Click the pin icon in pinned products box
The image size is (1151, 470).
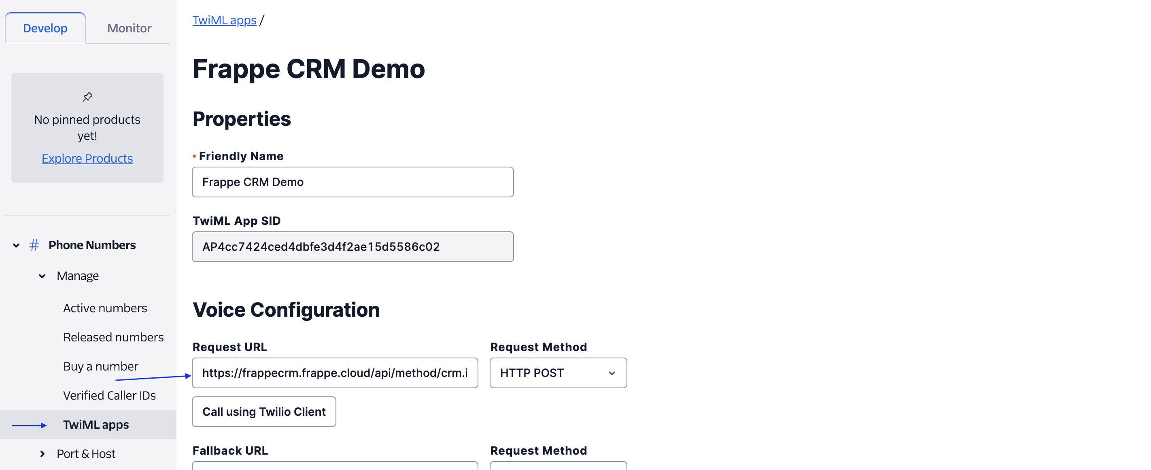(x=87, y=97)
